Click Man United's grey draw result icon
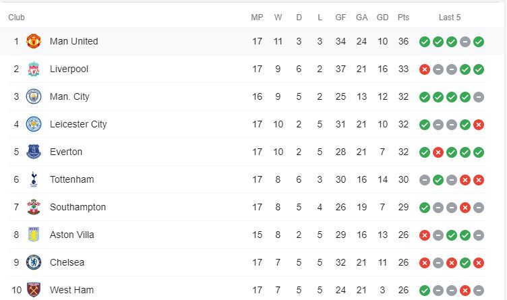The height and width of the screenshot is (300, 507). pos(465,42)
